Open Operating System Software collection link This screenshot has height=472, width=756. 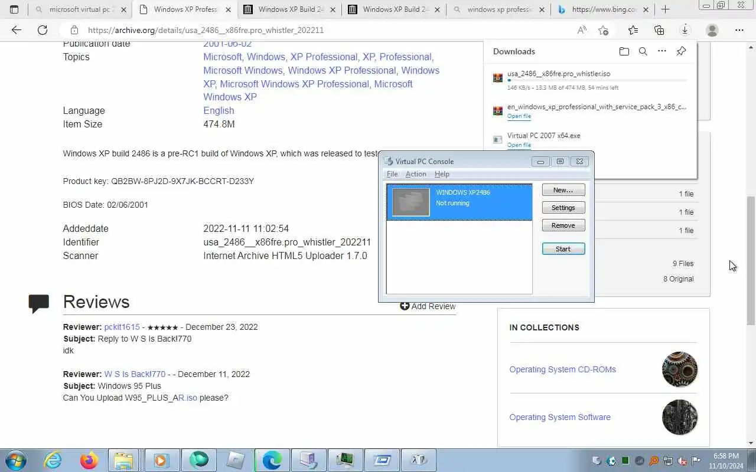click(560, 417)
